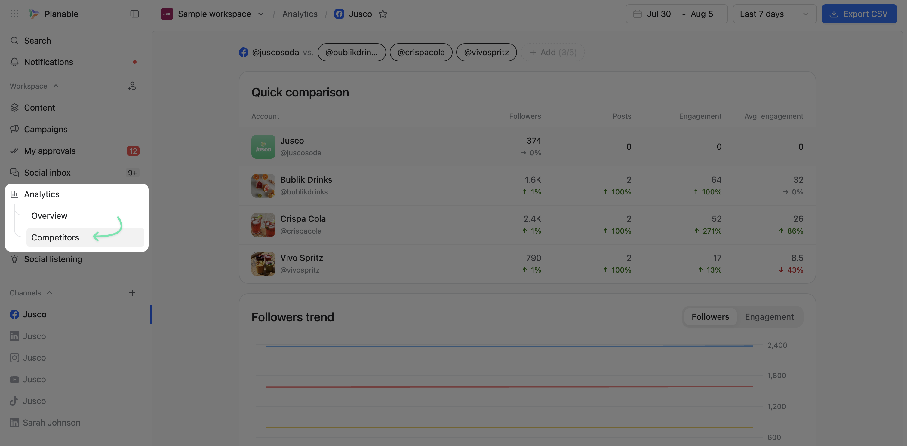Select the Aug 5 end date field
907x446 pixels.
click(x=702, y=14)
